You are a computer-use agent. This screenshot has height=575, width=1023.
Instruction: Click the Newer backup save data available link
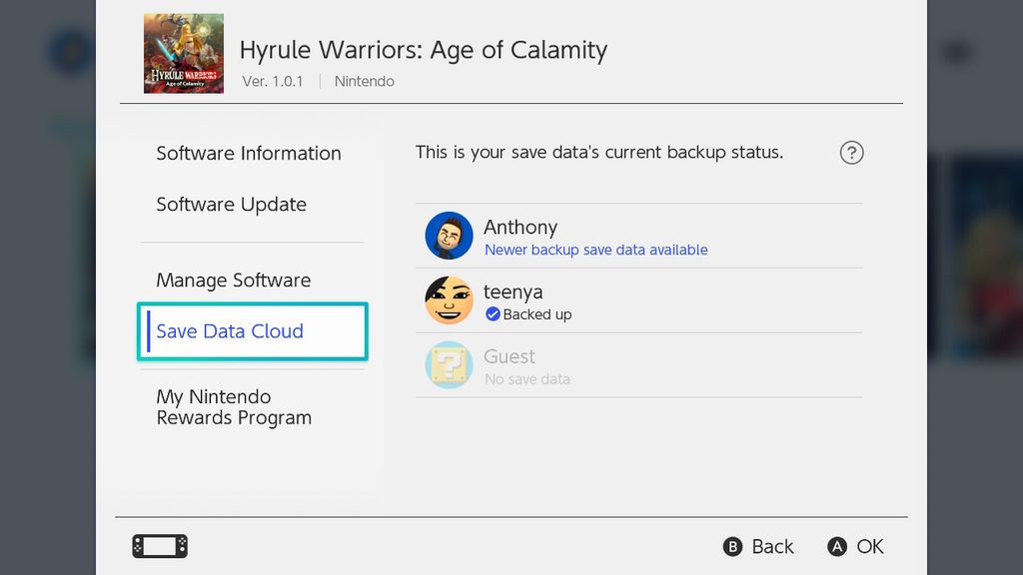click(595, 250)
